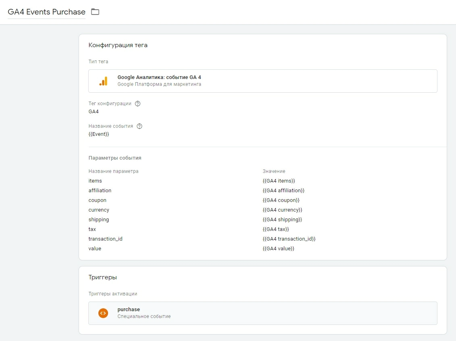This screenshot has width=456, height=341.
Task: Select the {{GA4 tax}} value
Action: click(x=276, y=229)
